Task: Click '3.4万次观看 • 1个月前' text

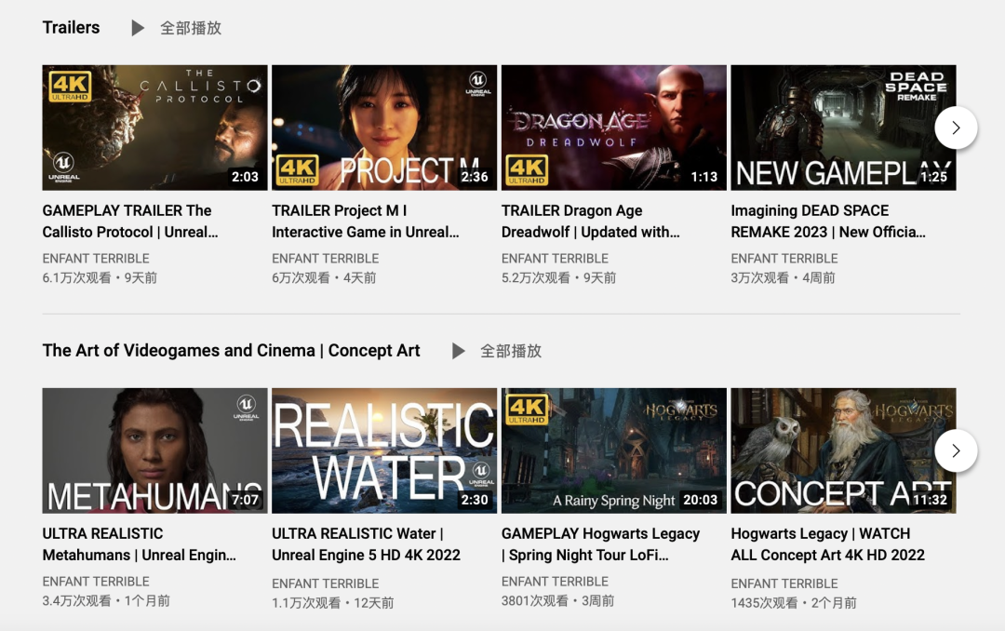Action: pos(106,601)
